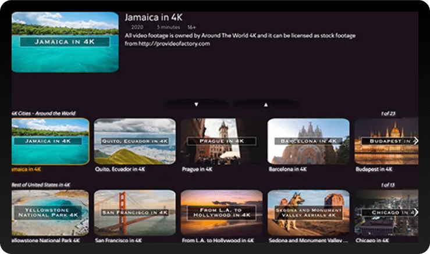Click the Prague in 4K caption text
The image size is (430, 254).
pyautogui.click(x=197, y=169)
